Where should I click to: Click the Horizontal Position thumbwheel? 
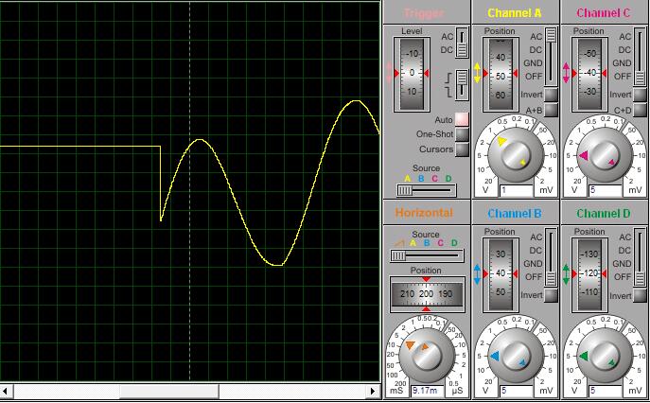pos(427,294)
